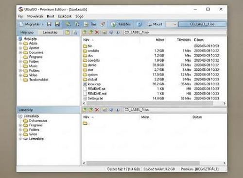Click the second icon right of Lemezkép tab
This screenshot has width=243, height=178.
coord(75,32)
